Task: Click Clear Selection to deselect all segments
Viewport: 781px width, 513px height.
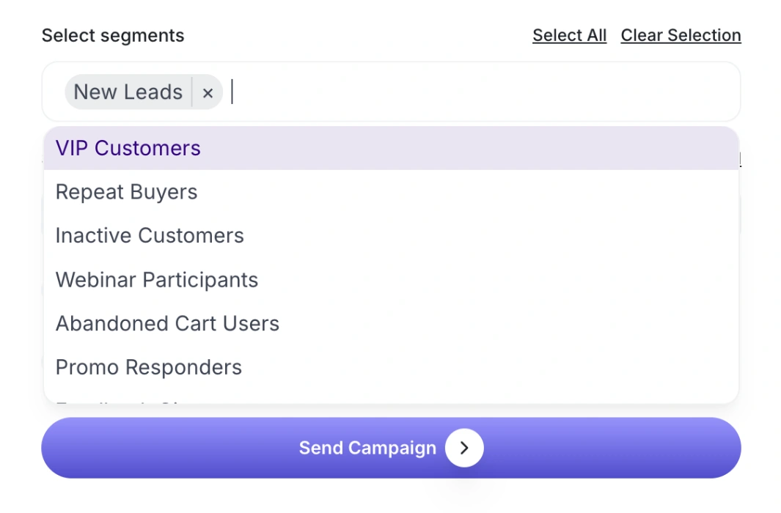Action: 681,34
